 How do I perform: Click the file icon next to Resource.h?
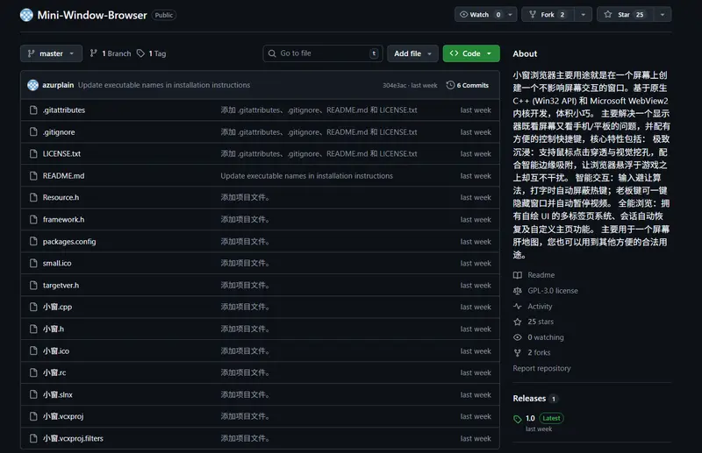33,198
